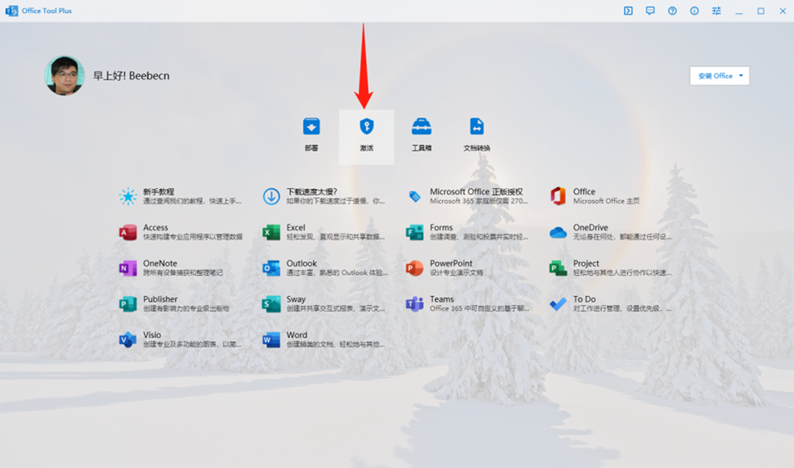The width and height of the screenshot is (794, 468).
Task: Open the command window icon in title bar
Action: 628,11
